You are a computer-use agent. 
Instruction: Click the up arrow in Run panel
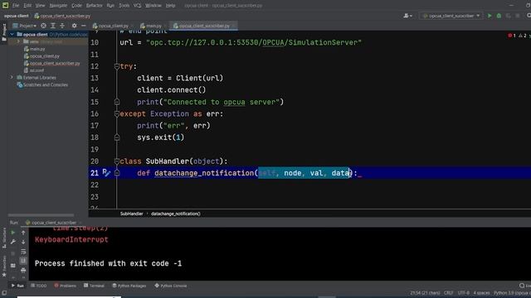point(23,233)
